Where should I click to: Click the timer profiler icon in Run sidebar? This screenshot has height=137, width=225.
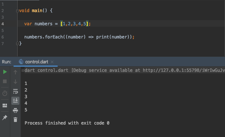point(5,93)
